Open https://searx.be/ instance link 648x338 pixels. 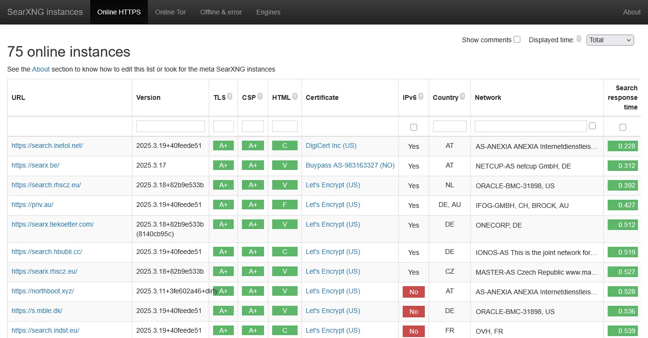[x=36, y=165]
